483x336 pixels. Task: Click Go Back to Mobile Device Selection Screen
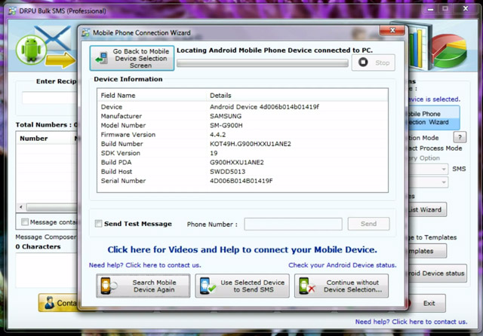(x=132, y=59)
